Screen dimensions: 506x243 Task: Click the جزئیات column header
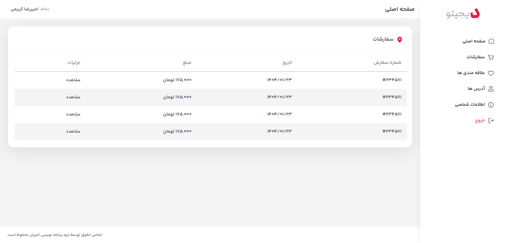pos(74,62)
